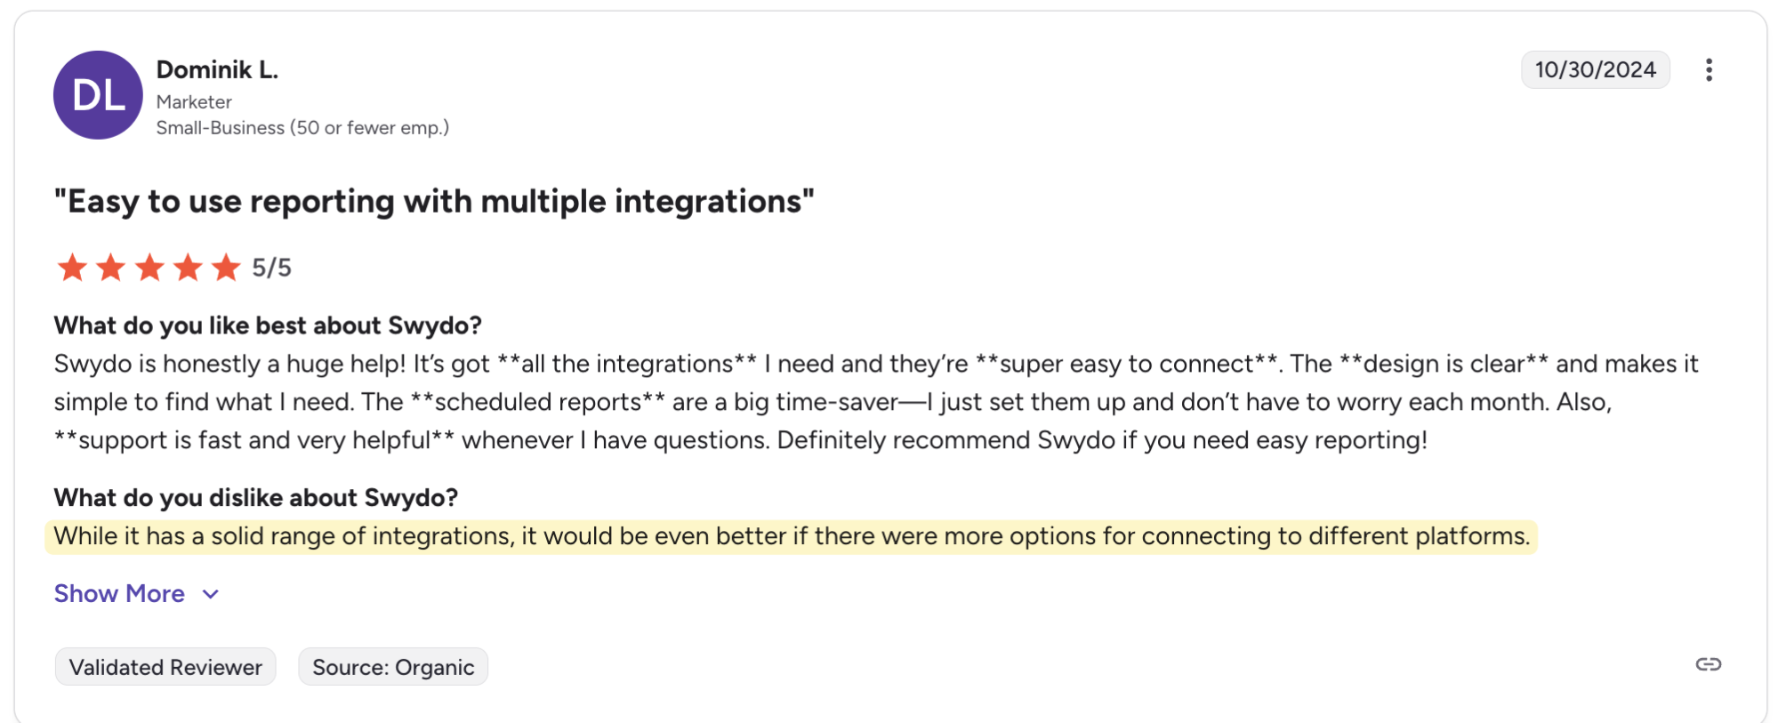Click the second rating star
Image resolution: width=1778 pixels, height=723 pixels.
point(110,267)
